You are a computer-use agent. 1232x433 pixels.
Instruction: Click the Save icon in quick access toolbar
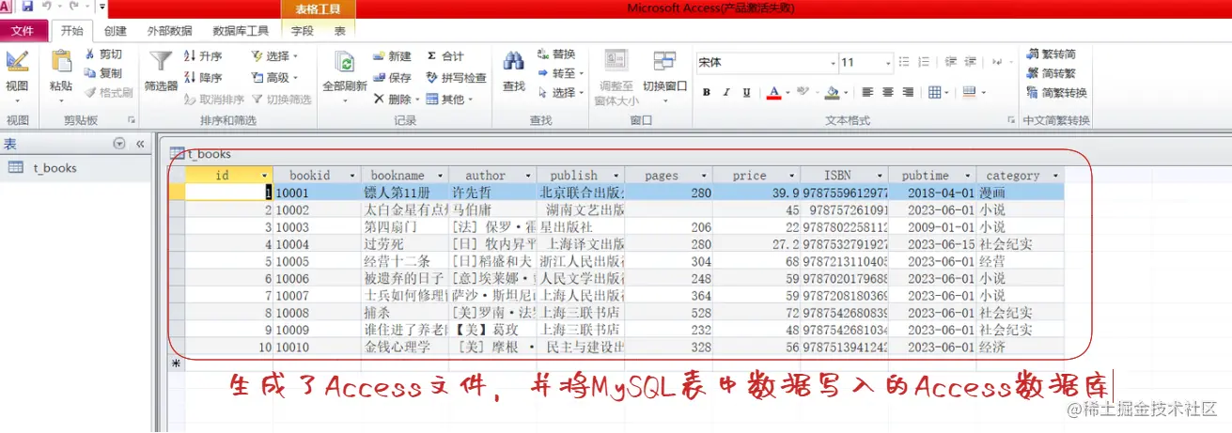pyautogui.click(x=26, y=8)
